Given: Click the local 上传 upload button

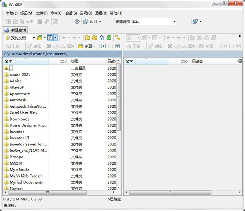Looking at the screenshot, I should (13, 46).
